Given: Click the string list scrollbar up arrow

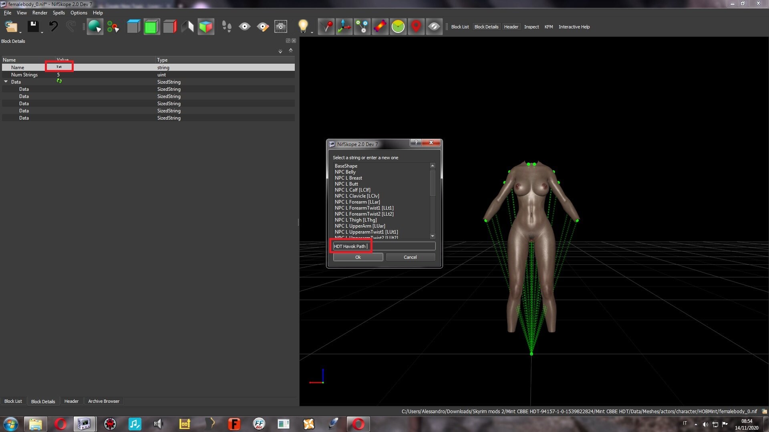Looking at the screenshot, I should 433,166.
